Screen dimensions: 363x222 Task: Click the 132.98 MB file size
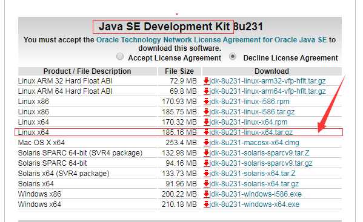(x=179, y=153)
